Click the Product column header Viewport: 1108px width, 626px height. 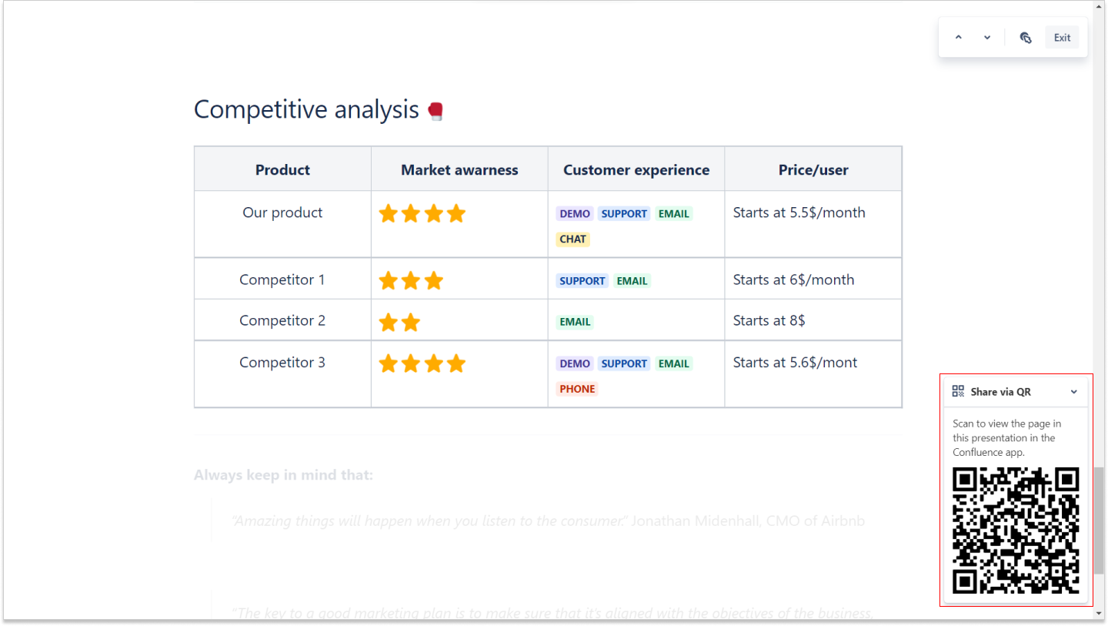click(x=282, y=170)
